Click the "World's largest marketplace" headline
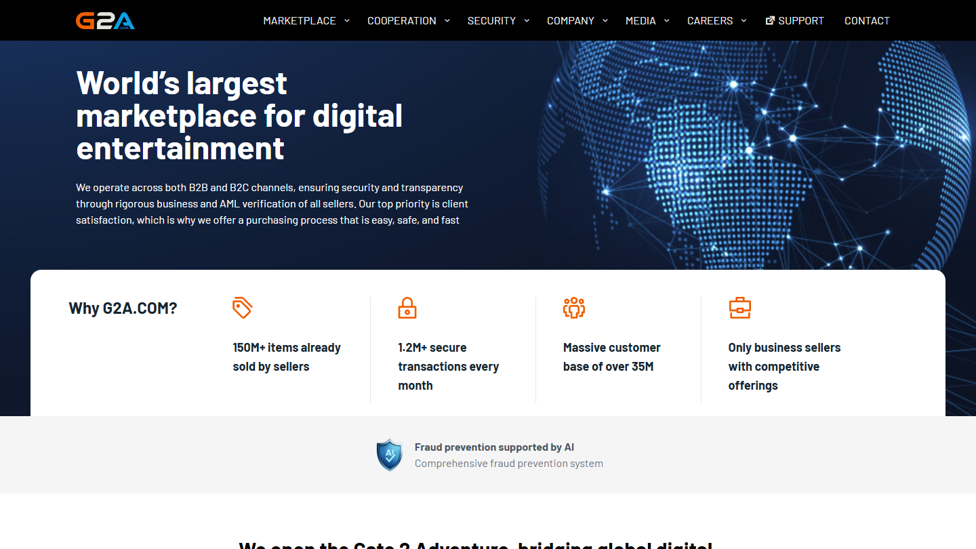This screenshot has height=549, width=976. coord(239,116)
